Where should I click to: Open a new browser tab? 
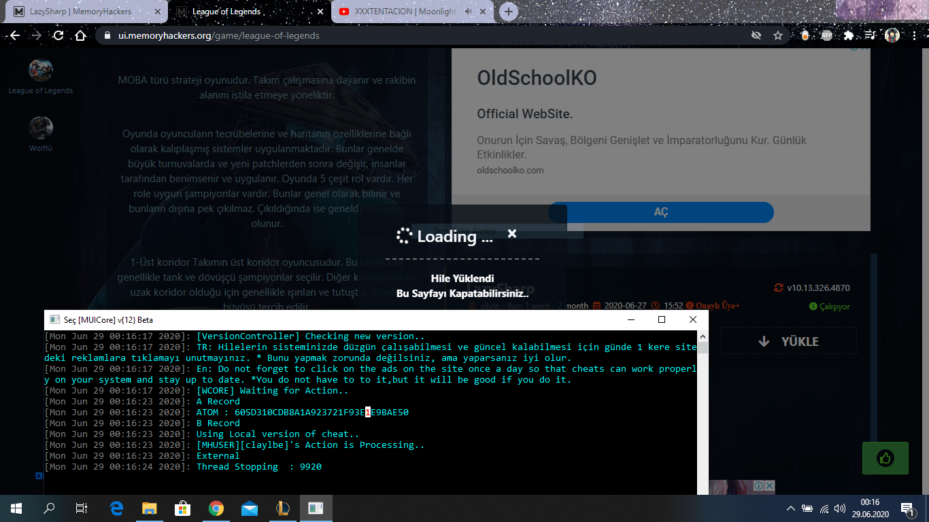pyautogui.click(x=509, y=12)
